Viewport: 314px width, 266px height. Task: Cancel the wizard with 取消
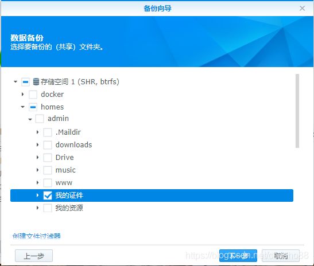(281, 256)
